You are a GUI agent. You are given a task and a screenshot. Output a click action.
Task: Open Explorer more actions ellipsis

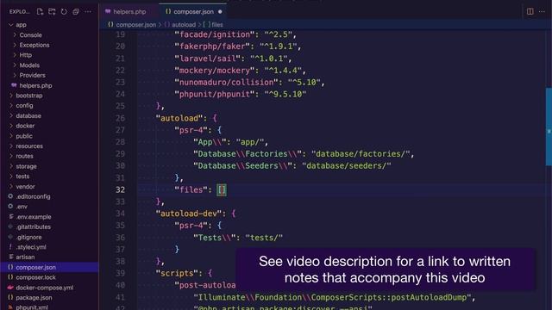click(88, 11)
